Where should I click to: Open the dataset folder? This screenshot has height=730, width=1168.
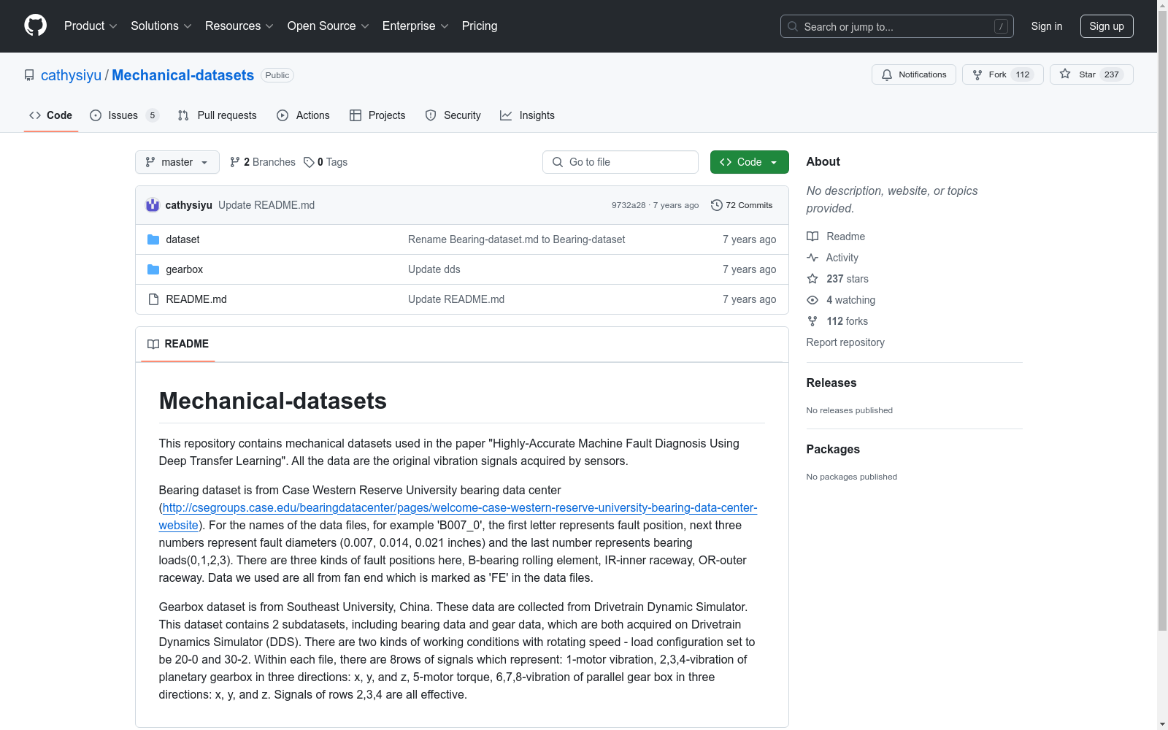click(182, 239)
